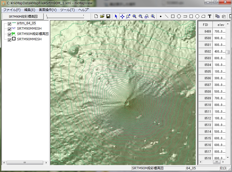Image resolution: width=232 pixels, height=172 pixels.
Task: Open the ファイル(F) menu
Action: (12, 10)
